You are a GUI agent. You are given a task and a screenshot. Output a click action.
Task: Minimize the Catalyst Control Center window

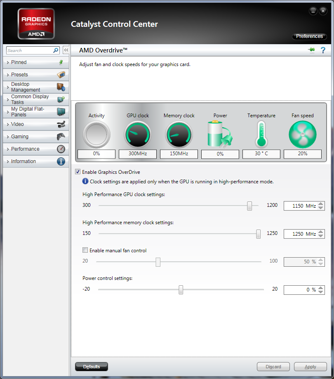point(313,11)
